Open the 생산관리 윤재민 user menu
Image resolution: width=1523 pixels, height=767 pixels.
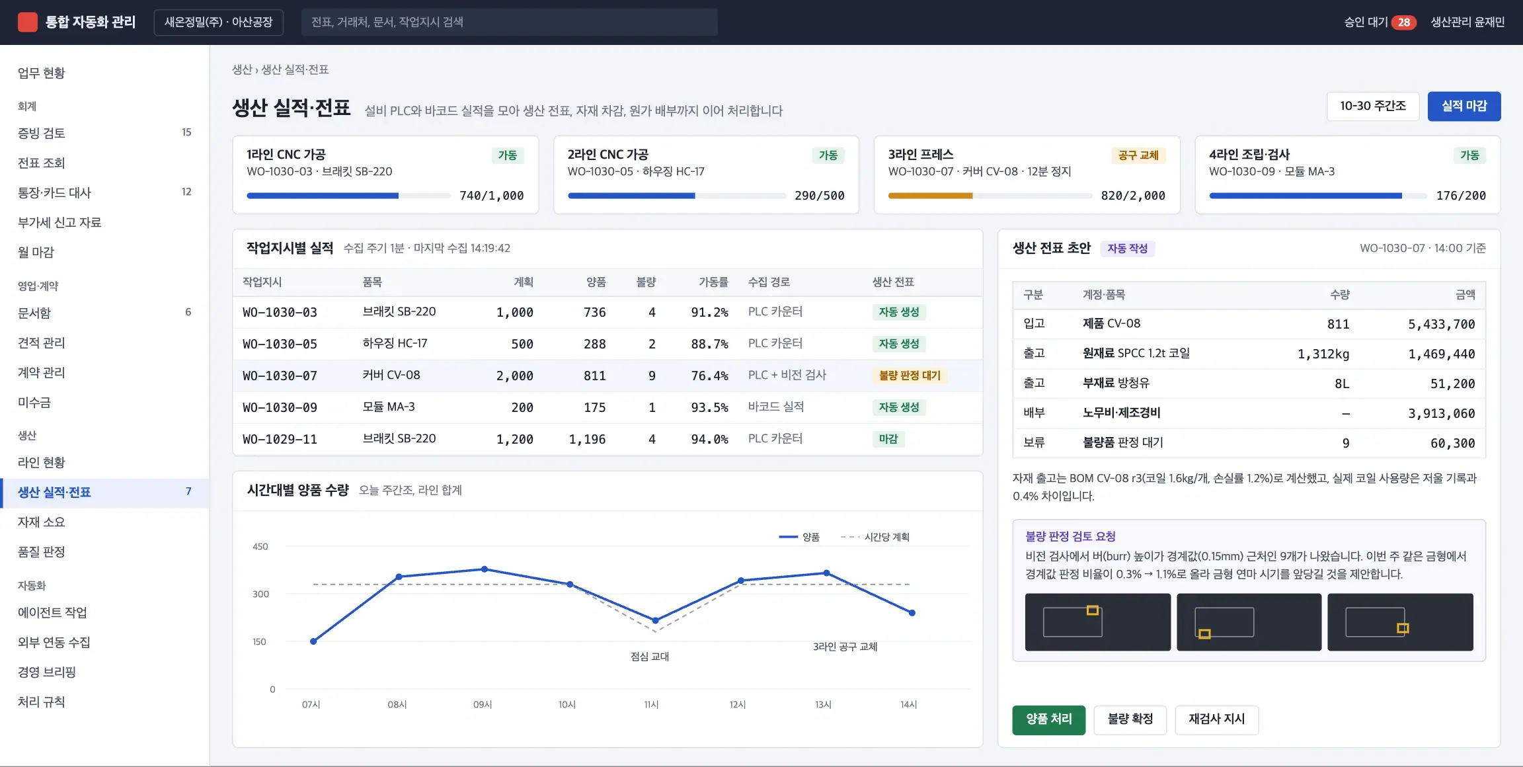(1467, 22)
